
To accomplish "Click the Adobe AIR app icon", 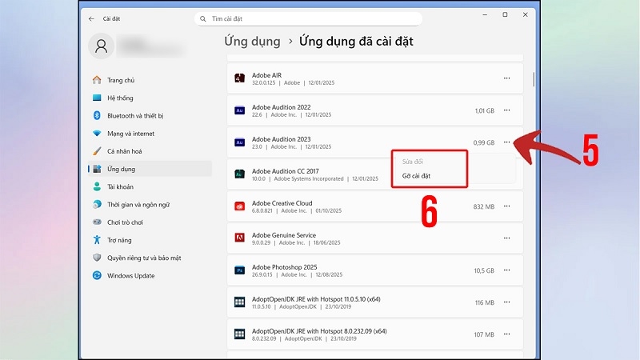I will [239, 78].
